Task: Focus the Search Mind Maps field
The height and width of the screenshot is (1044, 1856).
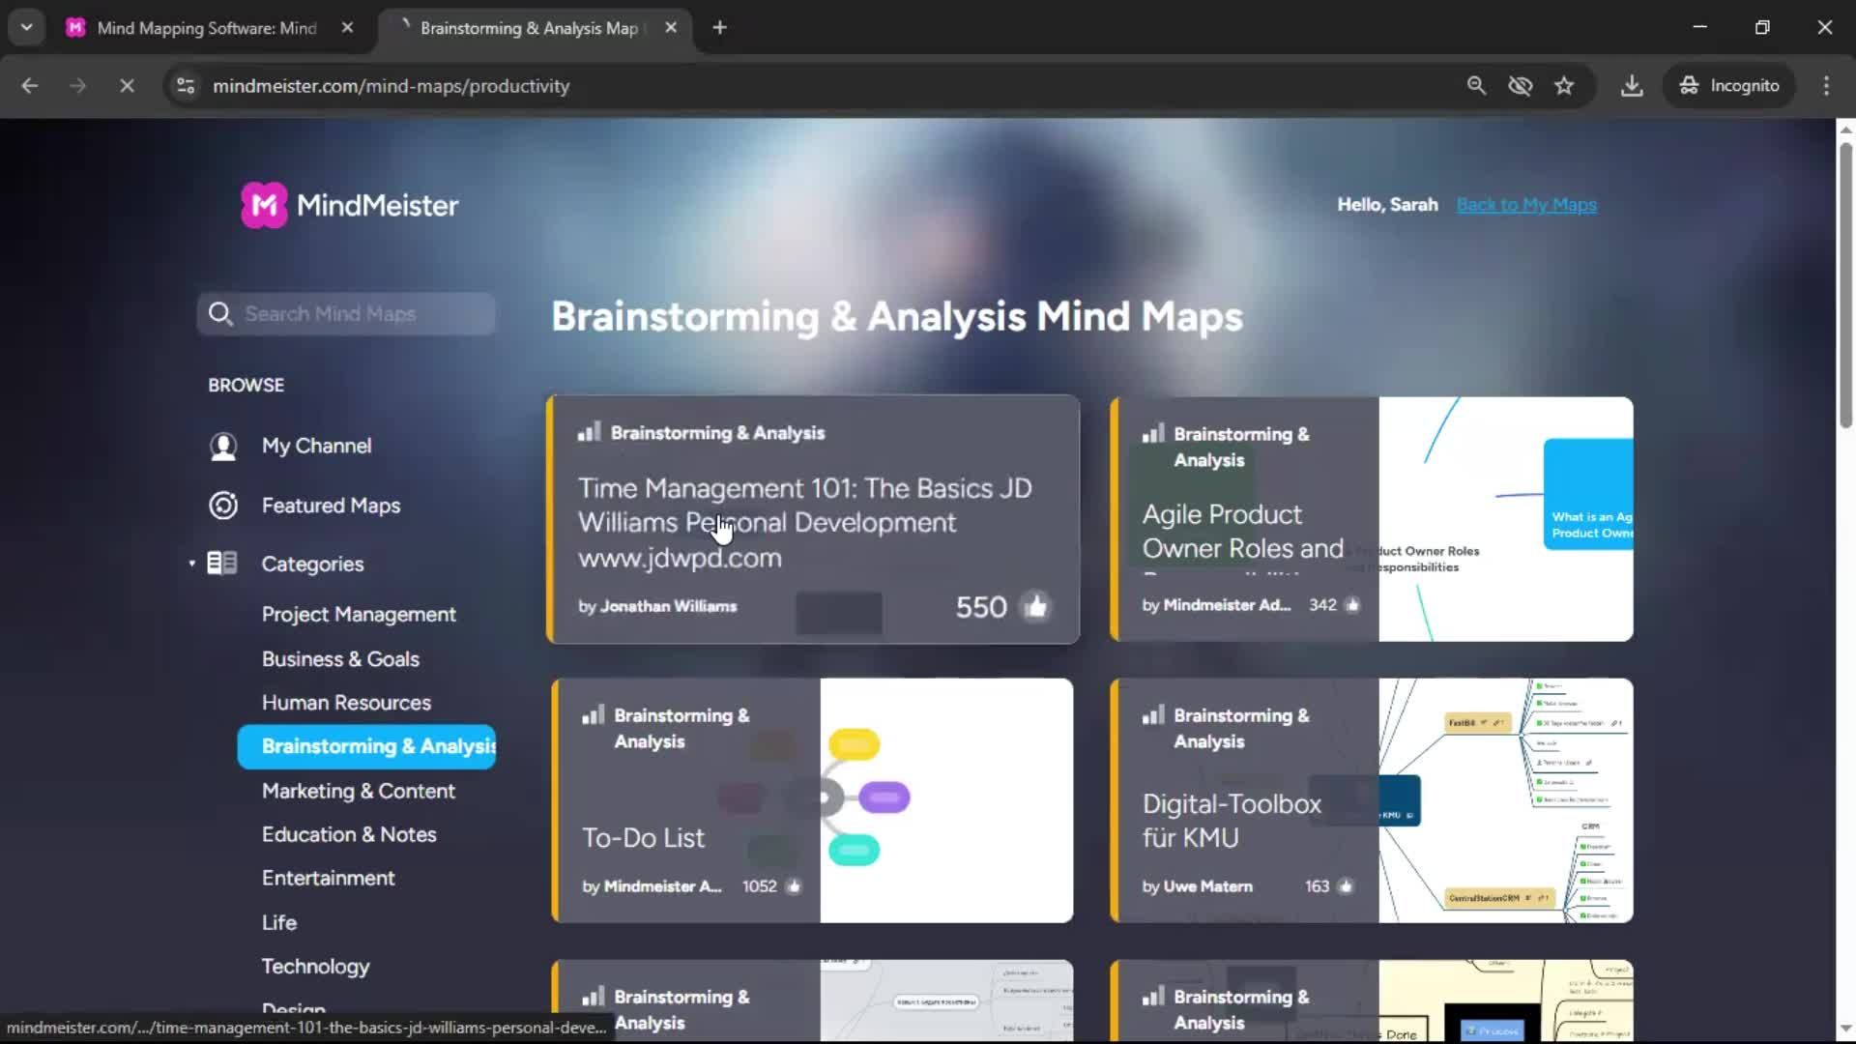Action: click(346, 314)
